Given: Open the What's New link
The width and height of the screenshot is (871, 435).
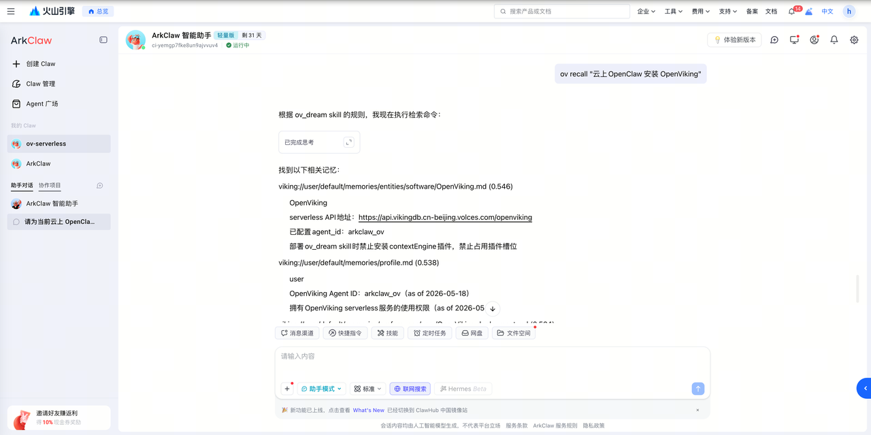Looking at the screenshot, I should point(368,410).
